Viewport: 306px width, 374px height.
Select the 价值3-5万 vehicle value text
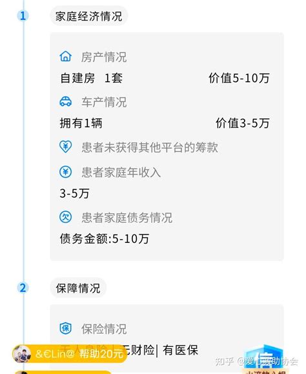pyautogui.click(x=243, y=123)
